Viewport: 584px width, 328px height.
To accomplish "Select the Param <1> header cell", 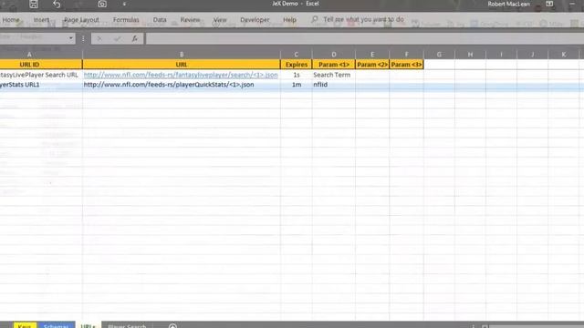I will pyautogui.click(x=334, y=65).
